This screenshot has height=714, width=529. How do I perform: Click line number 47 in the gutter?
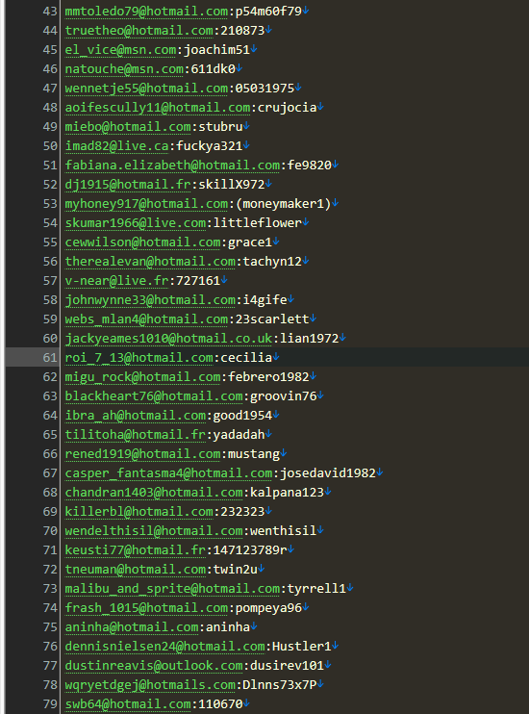pos(50,88)
